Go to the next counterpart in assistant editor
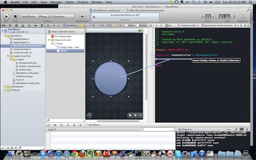The height and width of the screenshot is (160, 256). click(241, 26)
